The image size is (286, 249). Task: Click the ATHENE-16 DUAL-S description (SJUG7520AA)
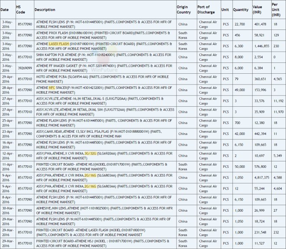pyautogui.click(x=100, y=101)
